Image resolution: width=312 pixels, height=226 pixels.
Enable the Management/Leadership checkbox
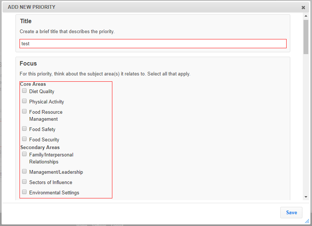pyautogui.click(x=24, y=172)
